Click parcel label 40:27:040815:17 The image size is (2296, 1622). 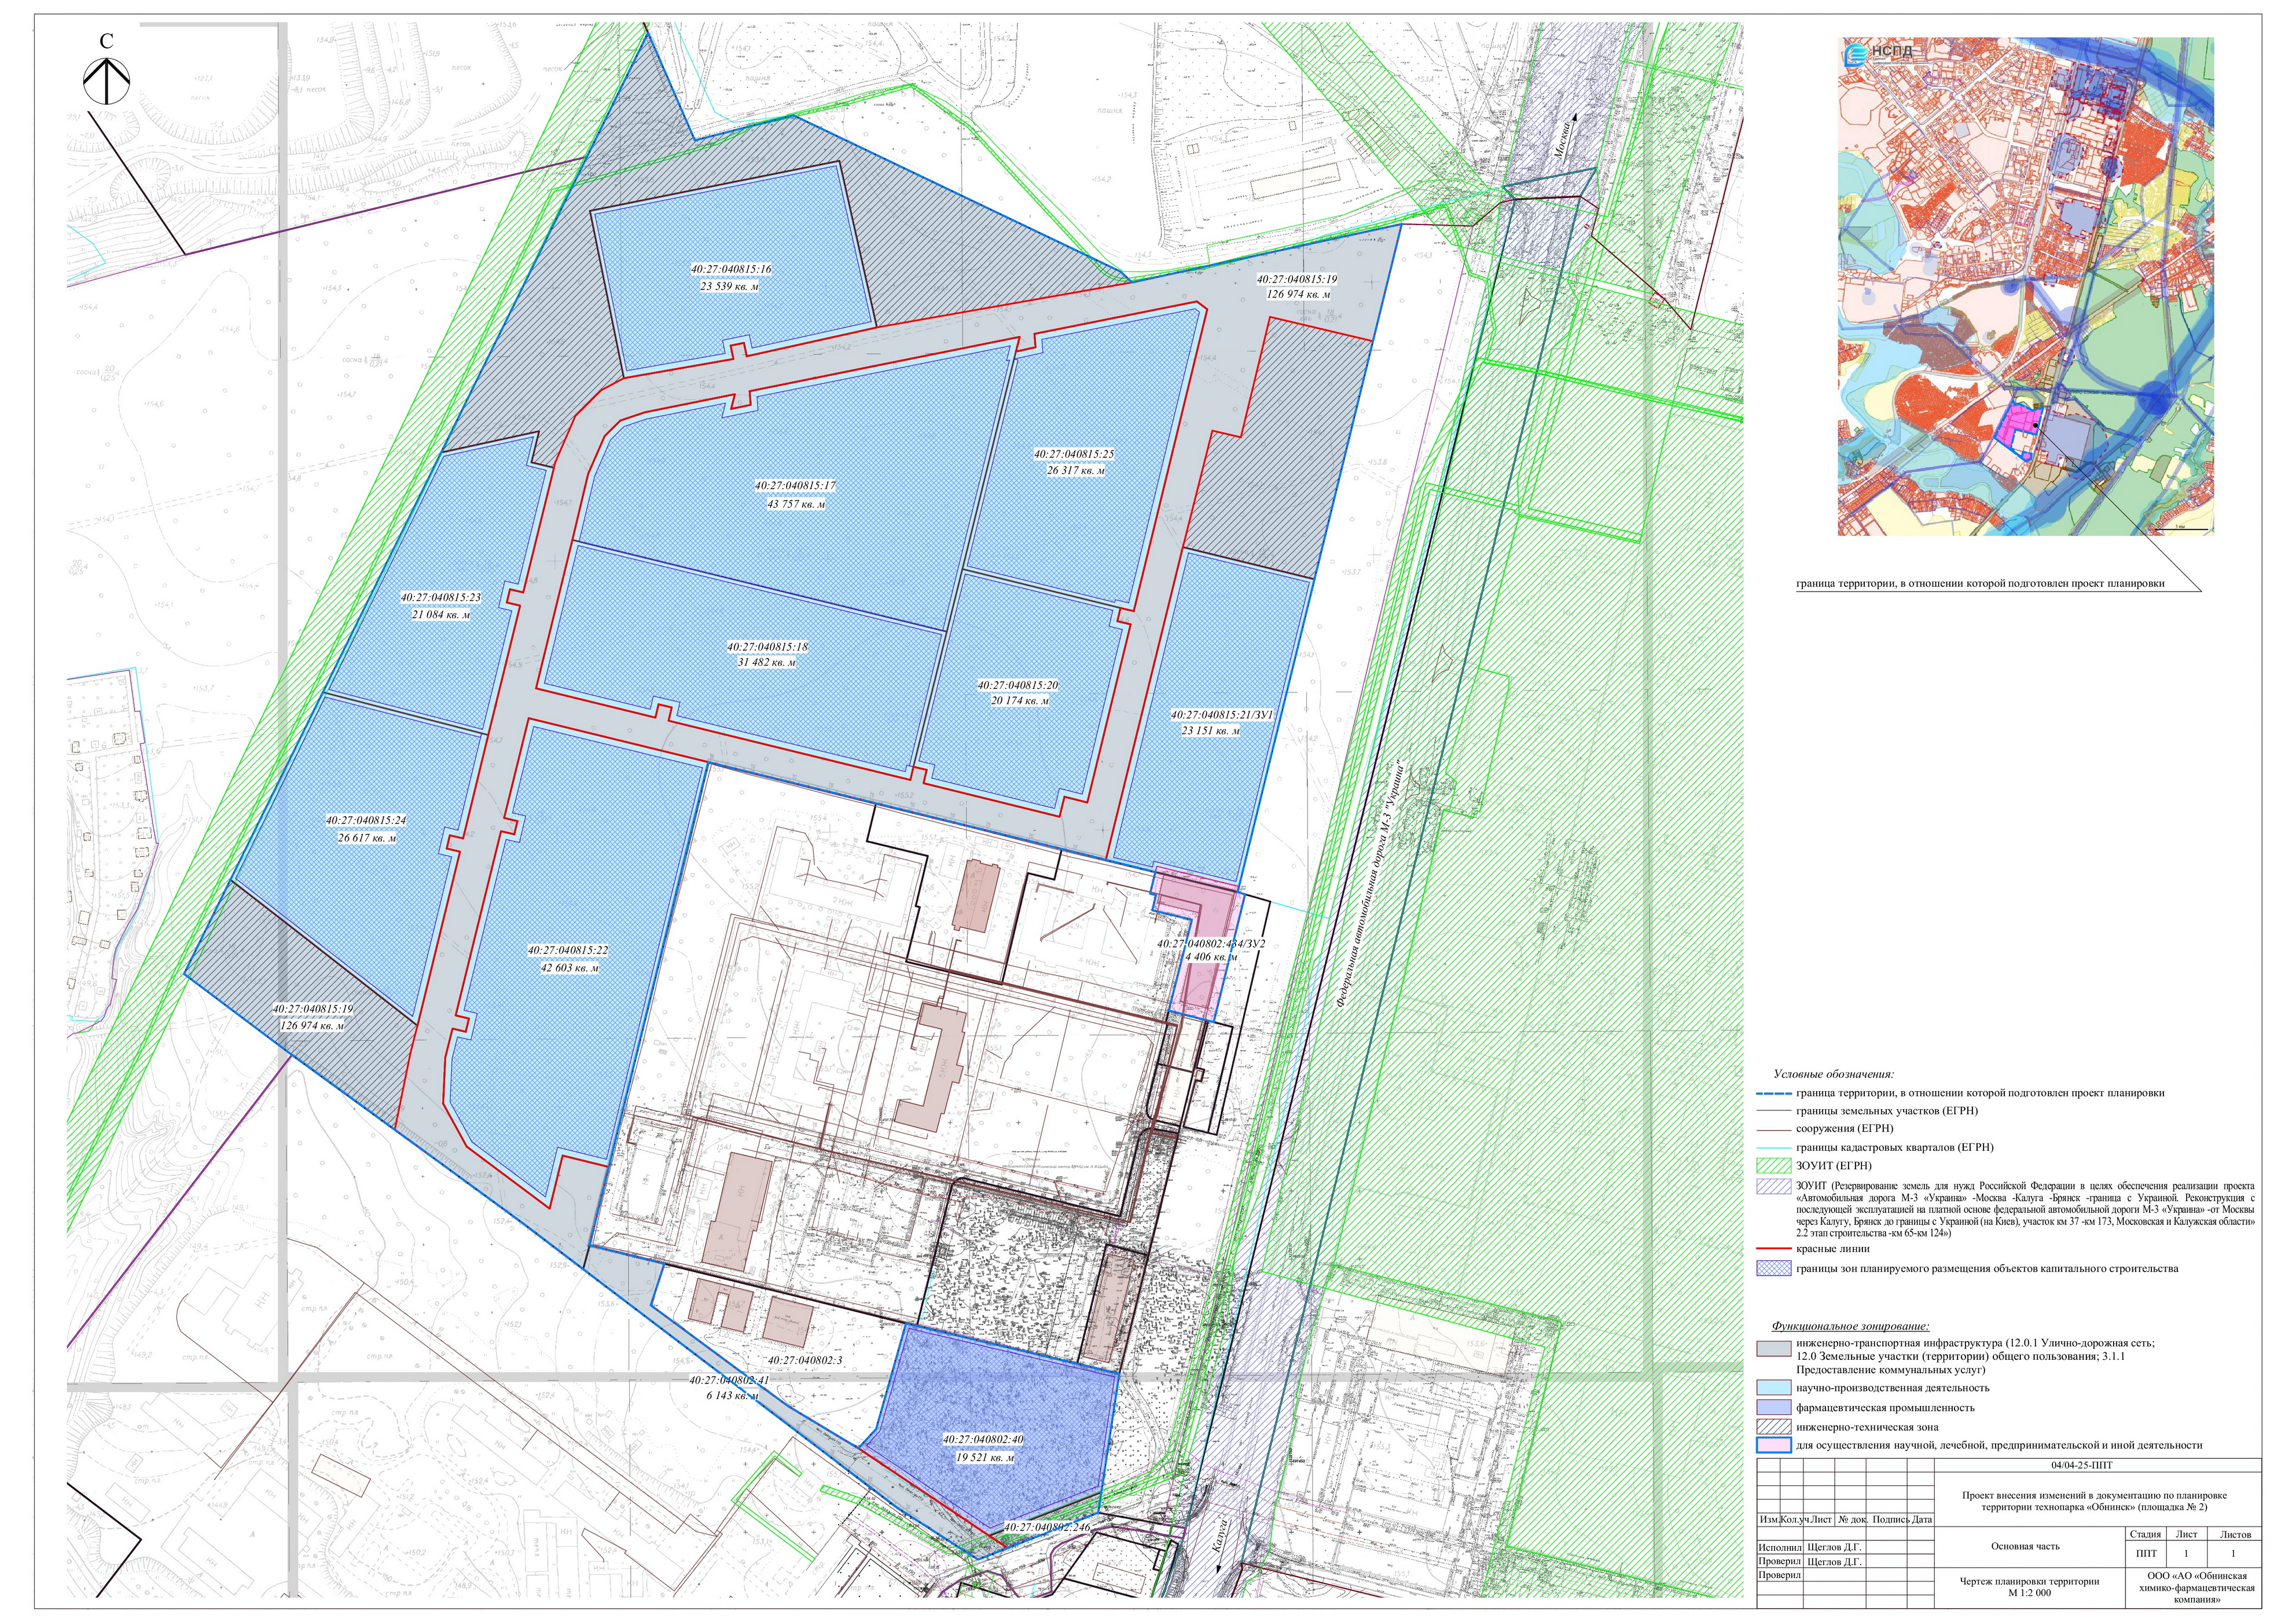click(795, 486)
